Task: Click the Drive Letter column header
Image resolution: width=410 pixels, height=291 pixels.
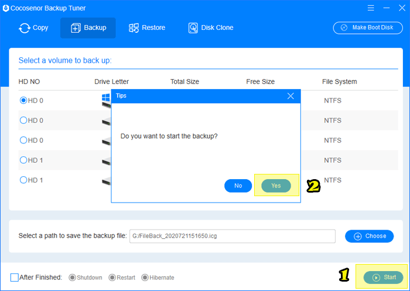Action: [x=111, y=81]
